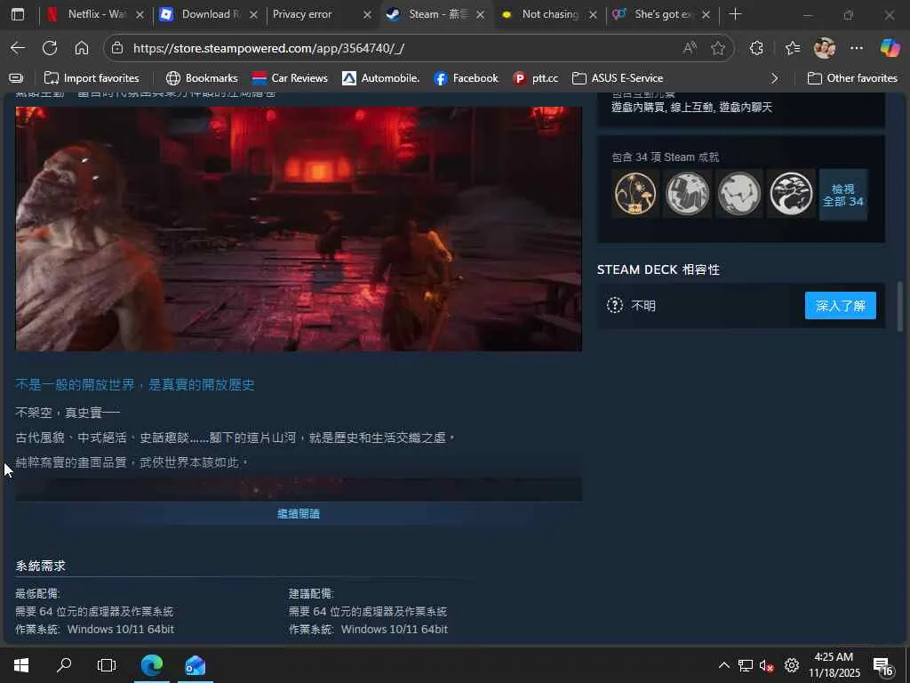Screen dimensions: 910x683
Task: Open the Facebook favorite link
Action: [x=466, y=78]
